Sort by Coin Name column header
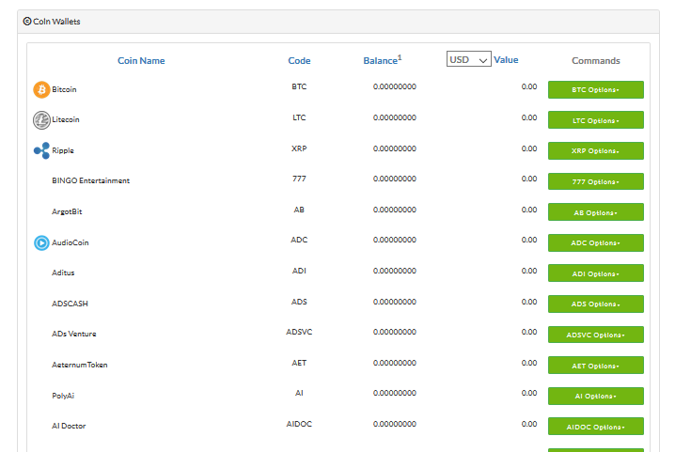 [141, 61]
